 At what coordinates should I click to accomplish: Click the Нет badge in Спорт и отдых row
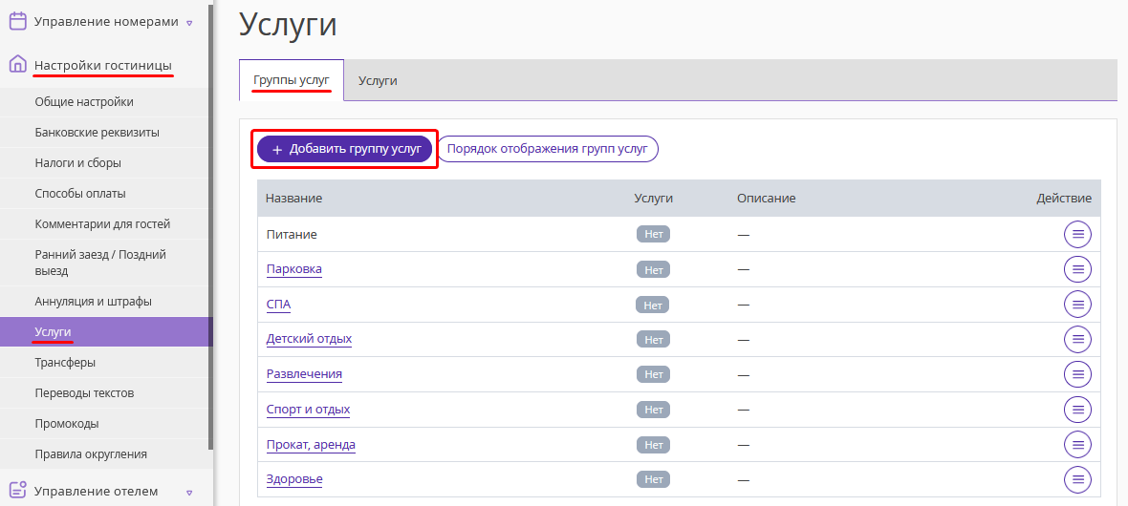pos(653,410)
